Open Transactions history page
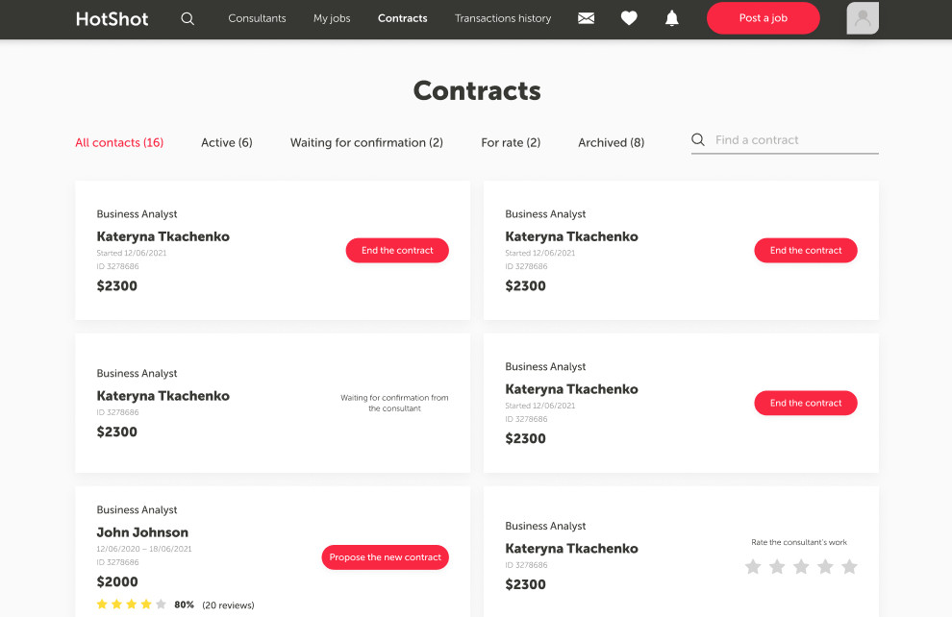 [x=503, y=18]
